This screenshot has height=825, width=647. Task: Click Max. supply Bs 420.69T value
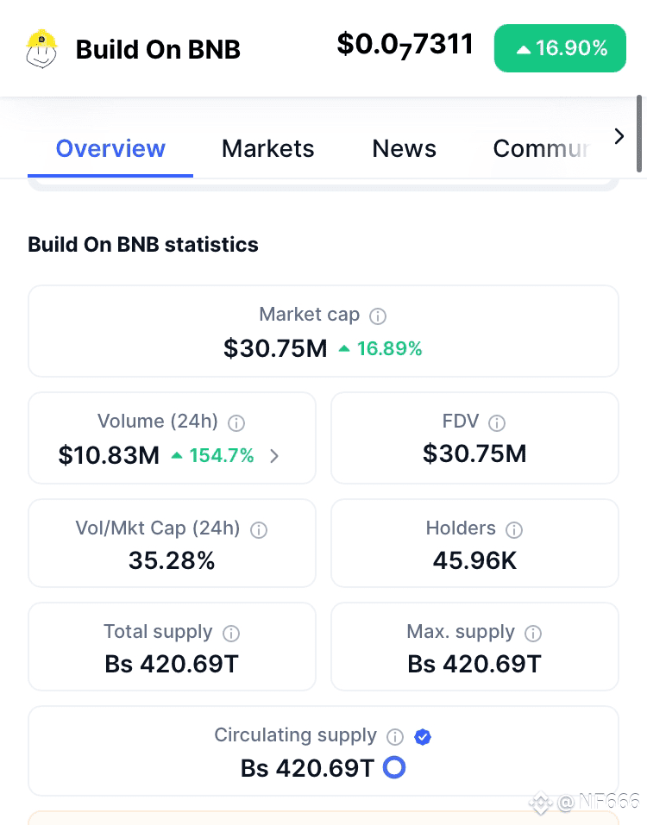(x=474, y=664)
